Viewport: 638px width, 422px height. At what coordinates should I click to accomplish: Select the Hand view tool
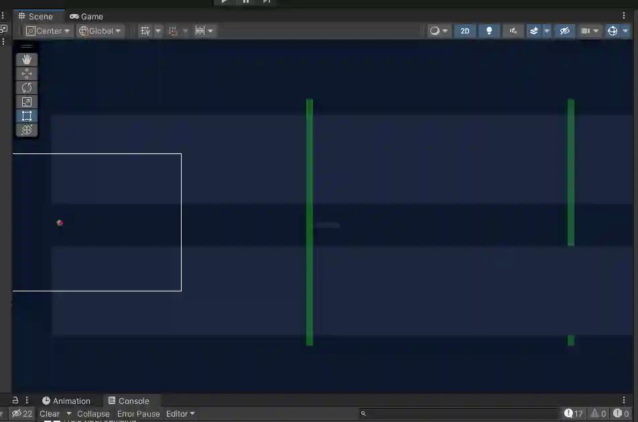tap(27, 60)
